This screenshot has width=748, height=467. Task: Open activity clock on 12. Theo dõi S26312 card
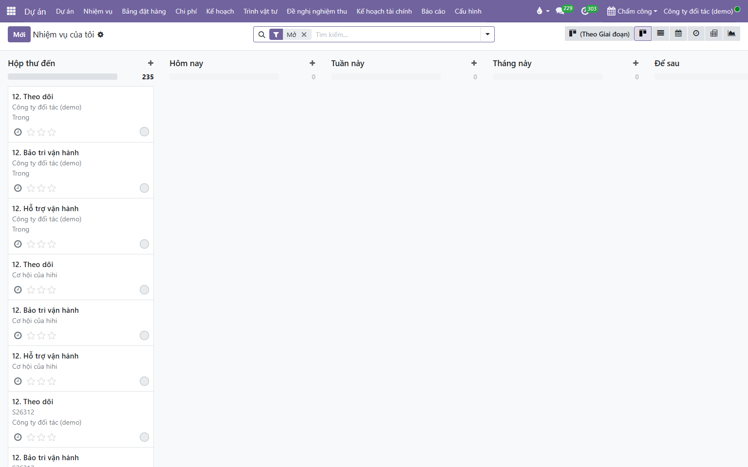tap(18, 437)
